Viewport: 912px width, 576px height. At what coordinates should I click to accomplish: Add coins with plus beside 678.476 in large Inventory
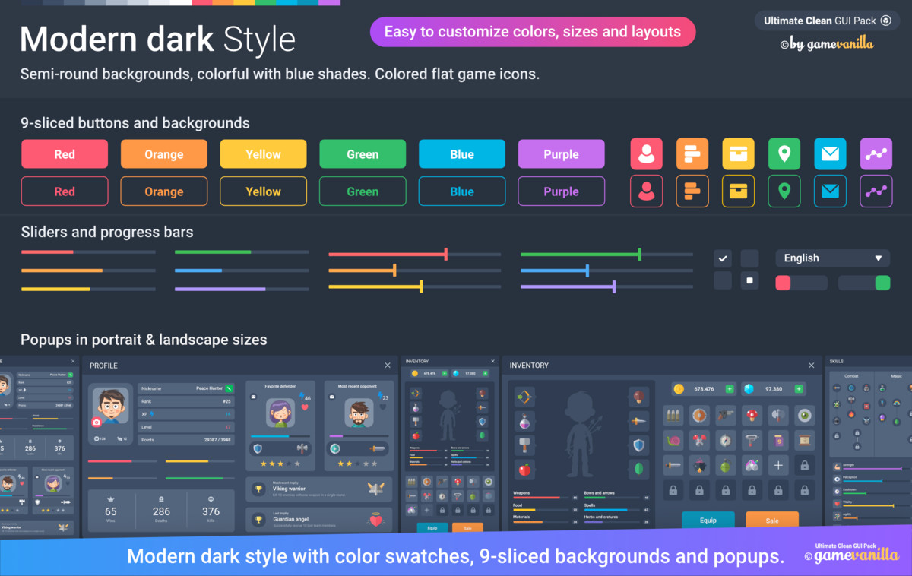(x=730, y=389)
